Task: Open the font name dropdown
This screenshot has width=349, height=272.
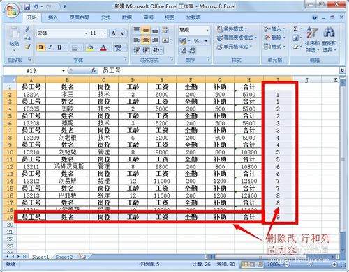Action: tap(86, 33)
